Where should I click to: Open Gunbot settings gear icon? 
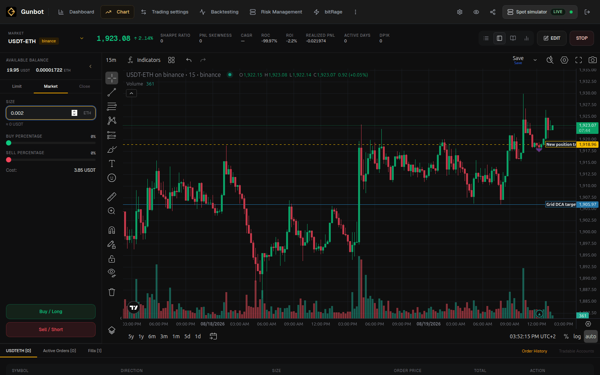click(460, 12)
